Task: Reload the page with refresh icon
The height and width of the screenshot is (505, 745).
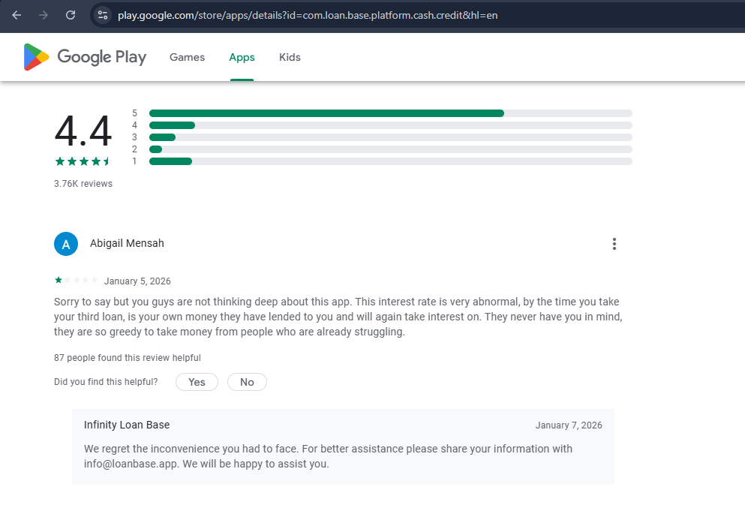Action: (71, 15)
